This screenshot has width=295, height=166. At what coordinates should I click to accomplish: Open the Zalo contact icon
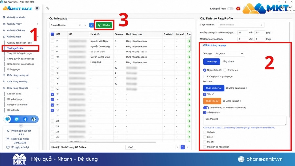point(17,119)
